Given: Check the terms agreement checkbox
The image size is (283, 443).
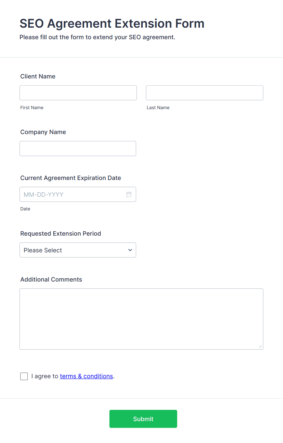Looking at the screenshot, I should pyautogui.click(x=24, y=376).
